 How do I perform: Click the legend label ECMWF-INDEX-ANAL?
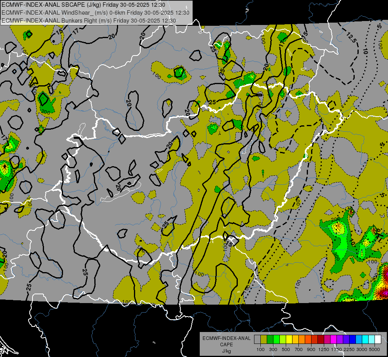pyautogui.click(x=226, y=338)
